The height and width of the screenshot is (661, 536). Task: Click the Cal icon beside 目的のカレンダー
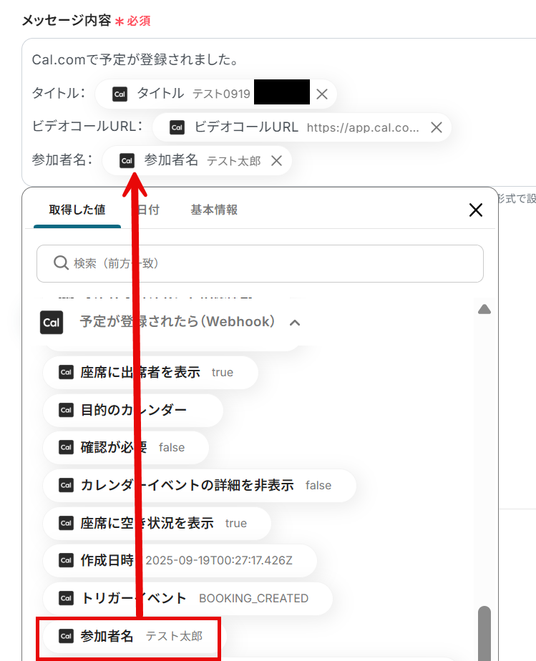[67, 410]
